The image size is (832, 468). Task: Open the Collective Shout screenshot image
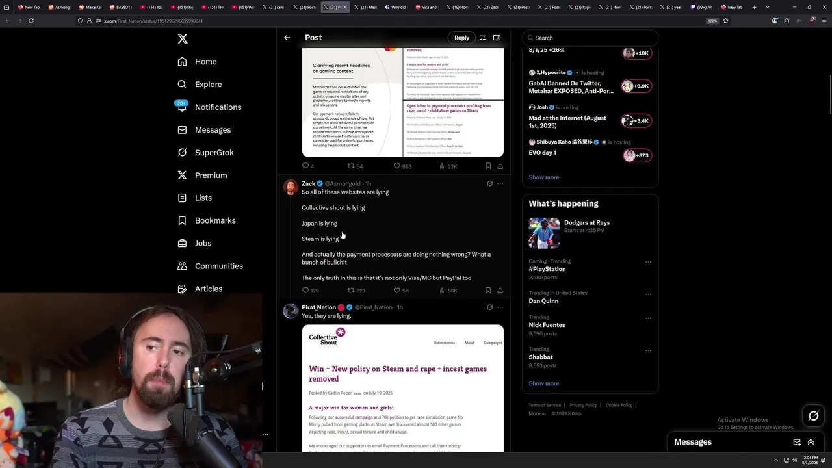click(x=402, y=388)
